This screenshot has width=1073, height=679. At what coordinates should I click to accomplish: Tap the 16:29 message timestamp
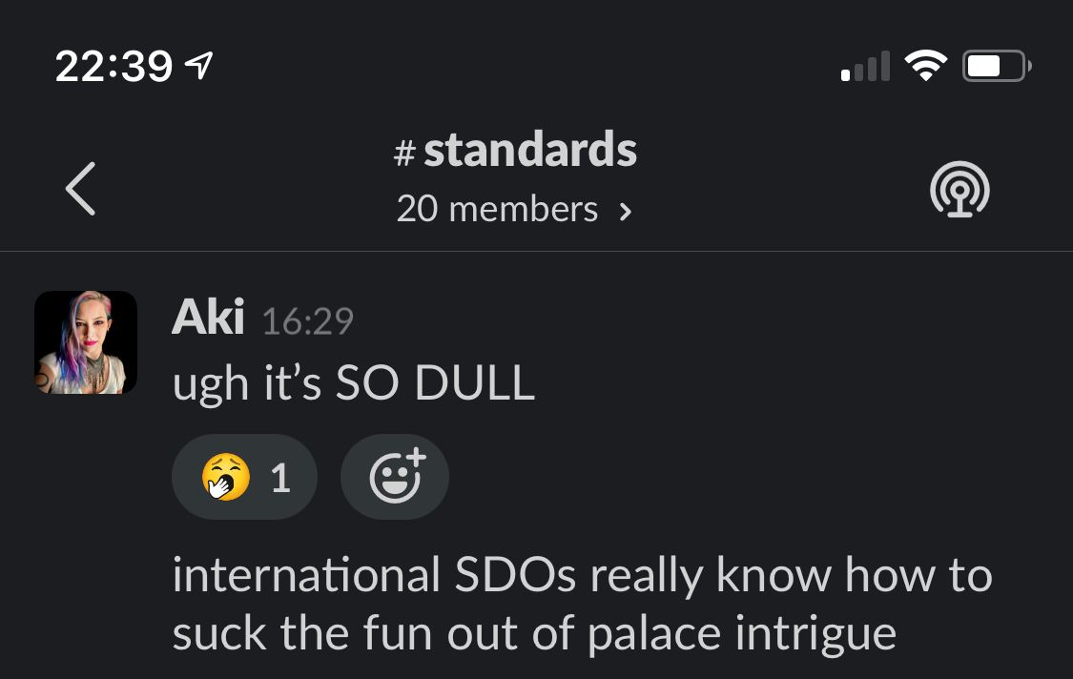(x=308, y=321)
